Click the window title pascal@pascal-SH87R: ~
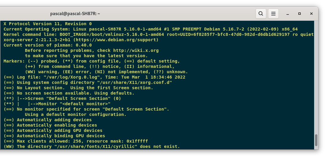Screen dimensions: 326x158 click(x=75, y=14)
